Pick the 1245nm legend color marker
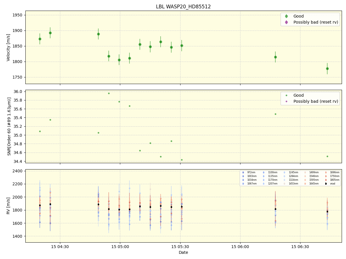Viewport: 346px width, 259px height. click(285, 172)
